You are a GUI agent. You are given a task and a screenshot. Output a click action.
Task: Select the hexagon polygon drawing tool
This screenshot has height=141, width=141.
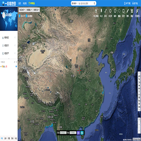(110, 11)
